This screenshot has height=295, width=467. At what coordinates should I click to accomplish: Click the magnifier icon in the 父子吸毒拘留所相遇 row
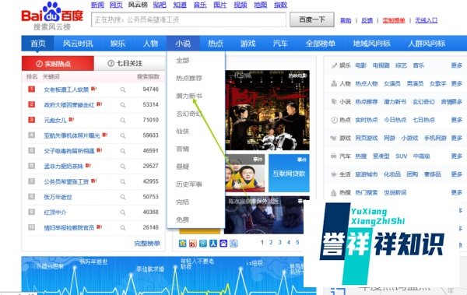[123, 151]
